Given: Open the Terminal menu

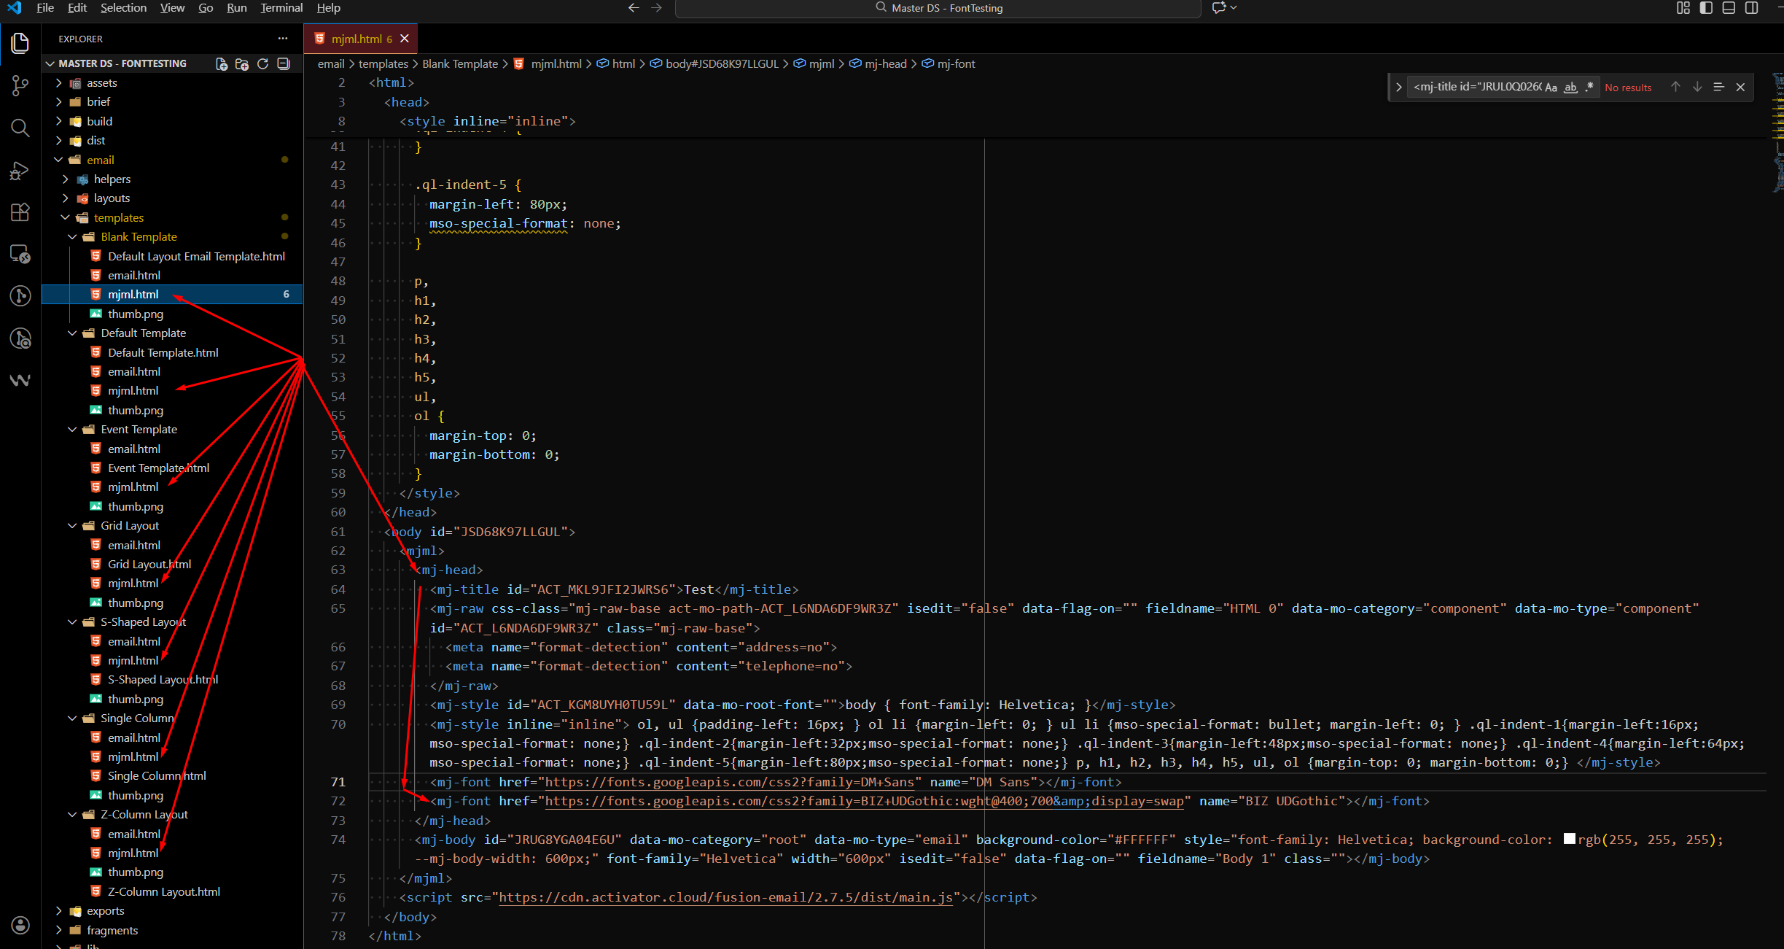Looking at the screenshot, I should [x=281, y=8].
